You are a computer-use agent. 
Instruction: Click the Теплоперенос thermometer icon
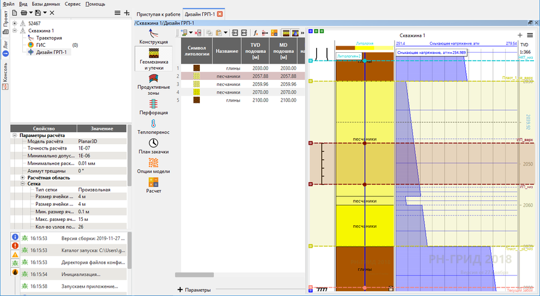click(154, 124)
